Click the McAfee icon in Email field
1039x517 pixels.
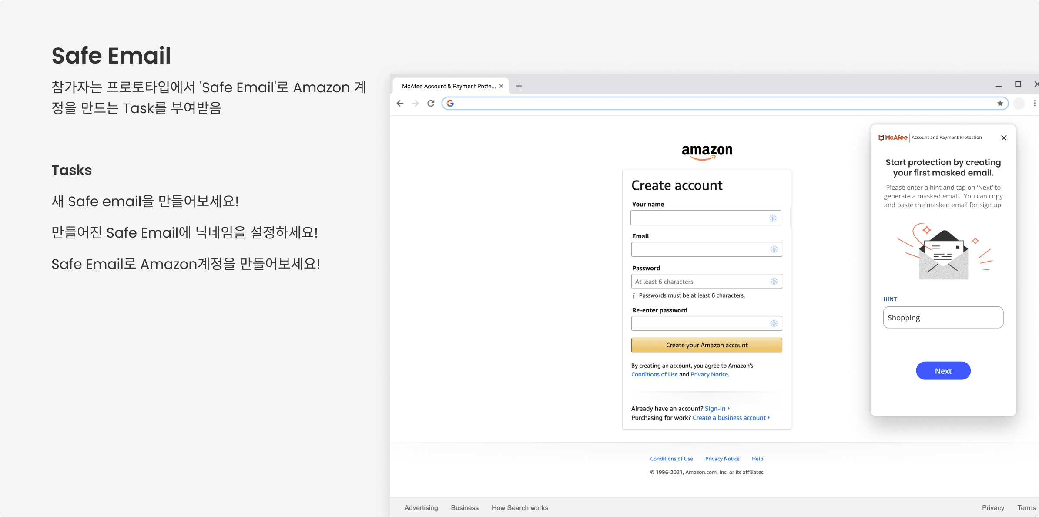774,249
